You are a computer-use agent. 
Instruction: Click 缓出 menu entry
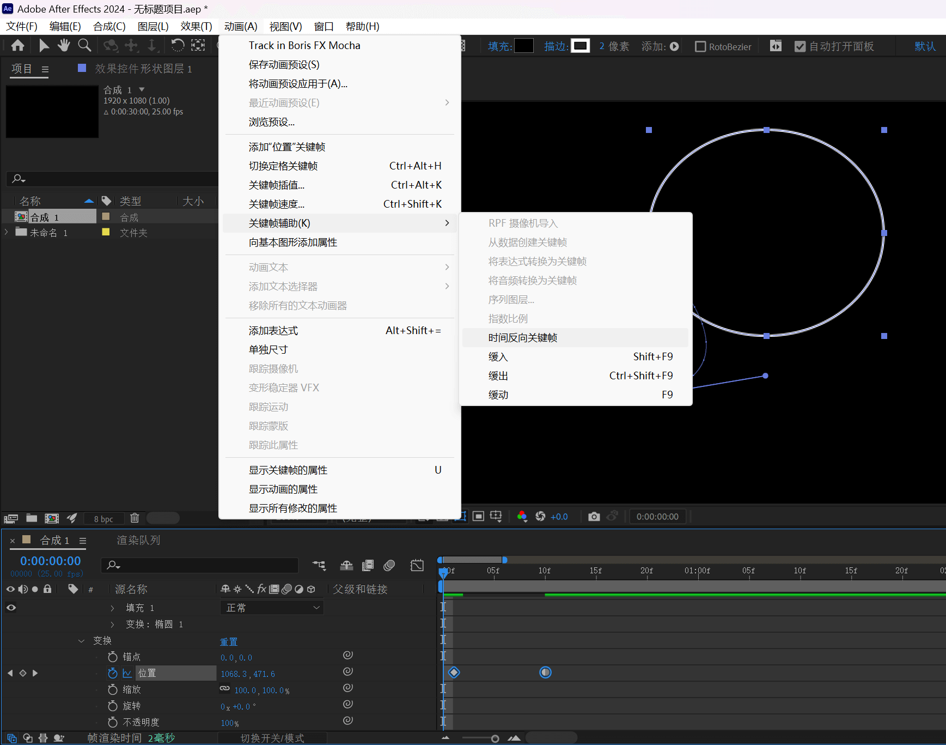[575, 376]
